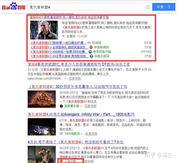Open 百度快照 for chinaz result
The height and width of the screenshot is (163, 177).
coord(75,79)
